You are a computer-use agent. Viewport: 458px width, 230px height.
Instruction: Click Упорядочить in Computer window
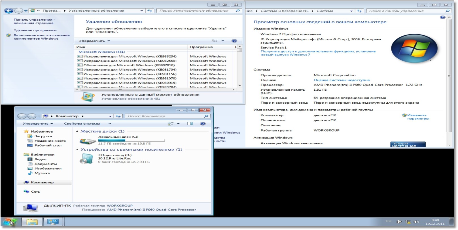(38, 123)
